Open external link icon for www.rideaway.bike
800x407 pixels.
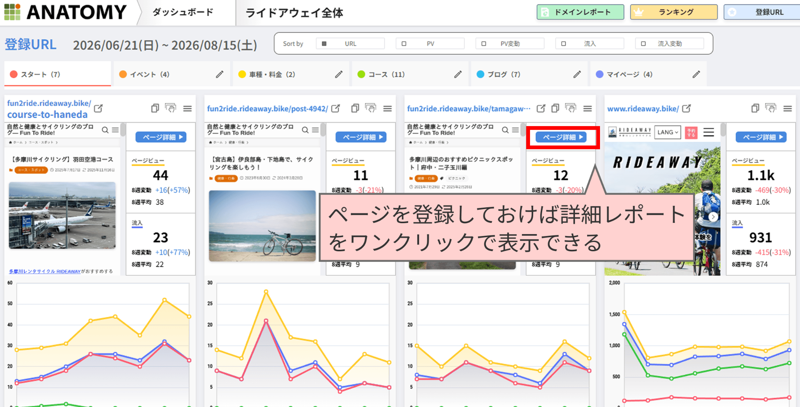click(686, 108)
